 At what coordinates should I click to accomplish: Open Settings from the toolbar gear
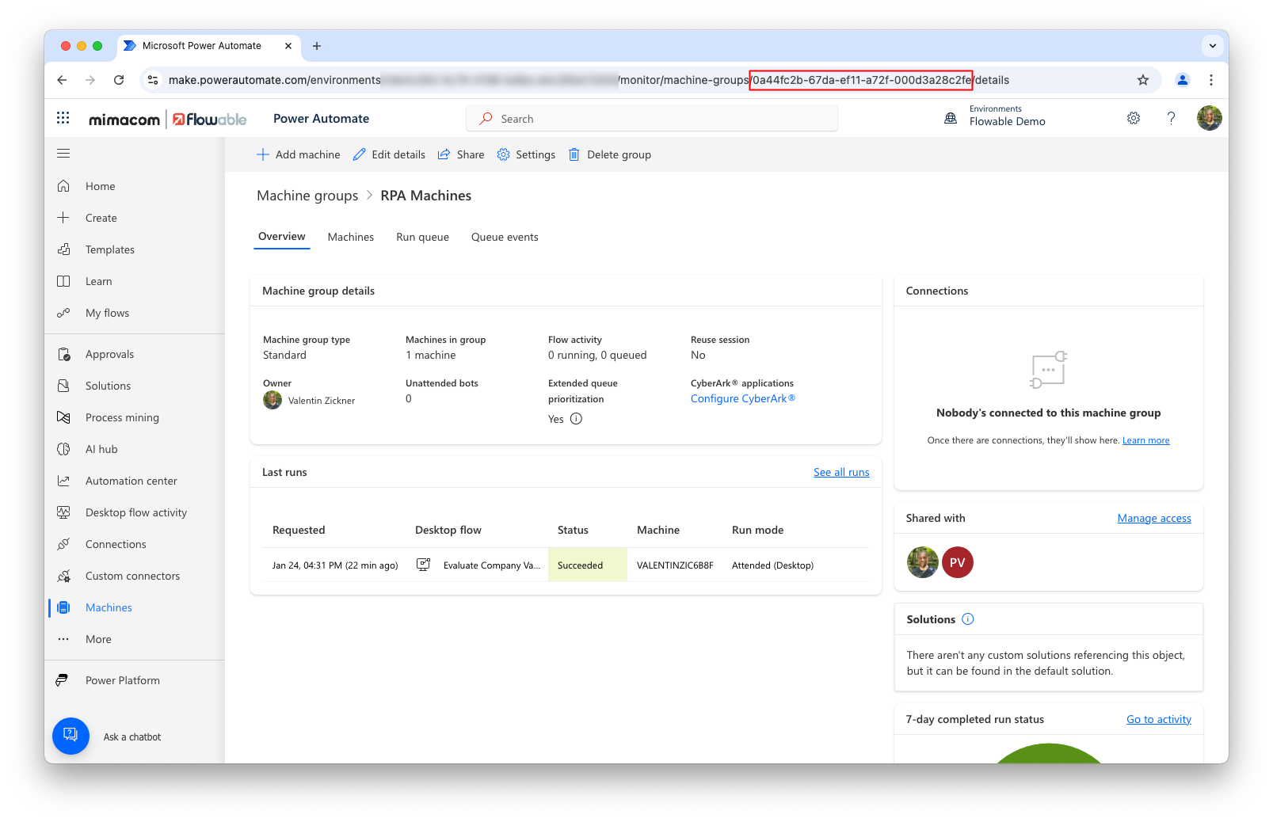click(526, 154)
